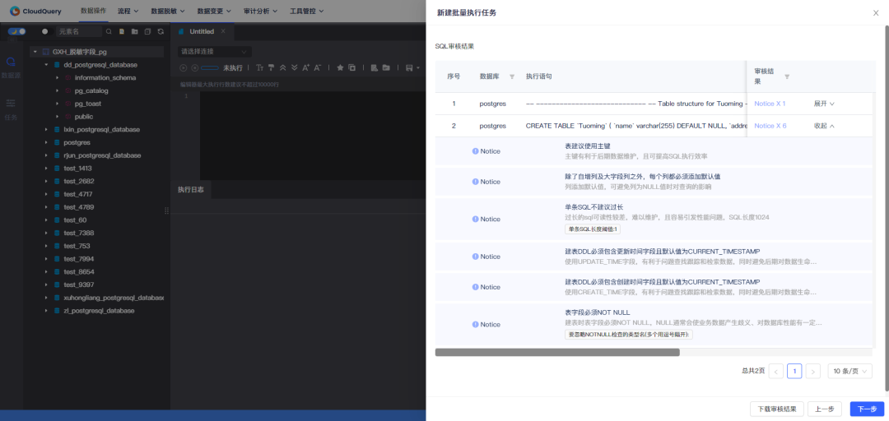Click the stop icon in editor toolbar

(194, 67)
